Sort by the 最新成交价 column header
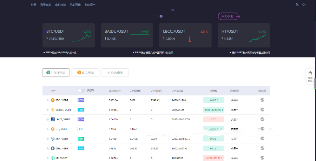316x161 pixels. pos(115,91)
